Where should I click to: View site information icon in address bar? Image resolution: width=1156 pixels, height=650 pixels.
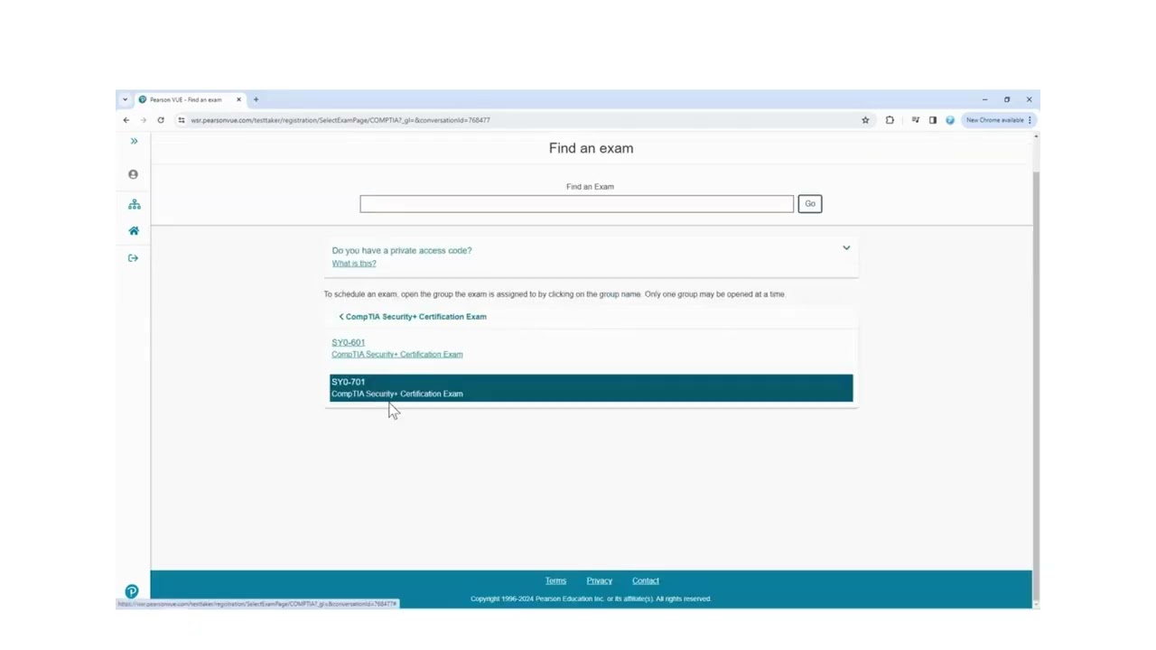(x=182, y=120)
